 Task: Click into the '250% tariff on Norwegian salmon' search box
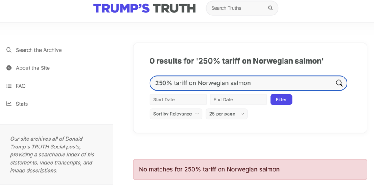point(241,83)
